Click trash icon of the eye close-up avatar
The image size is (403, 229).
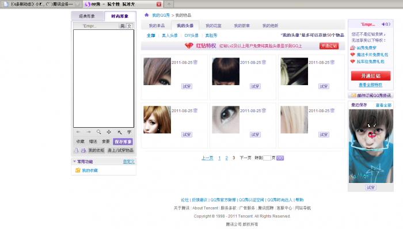point(264,110)
